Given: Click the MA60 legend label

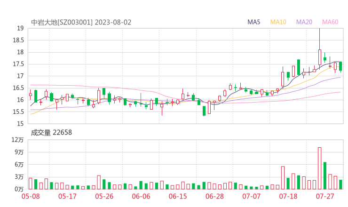Looking at the screenshot, I should coord(330,22).
